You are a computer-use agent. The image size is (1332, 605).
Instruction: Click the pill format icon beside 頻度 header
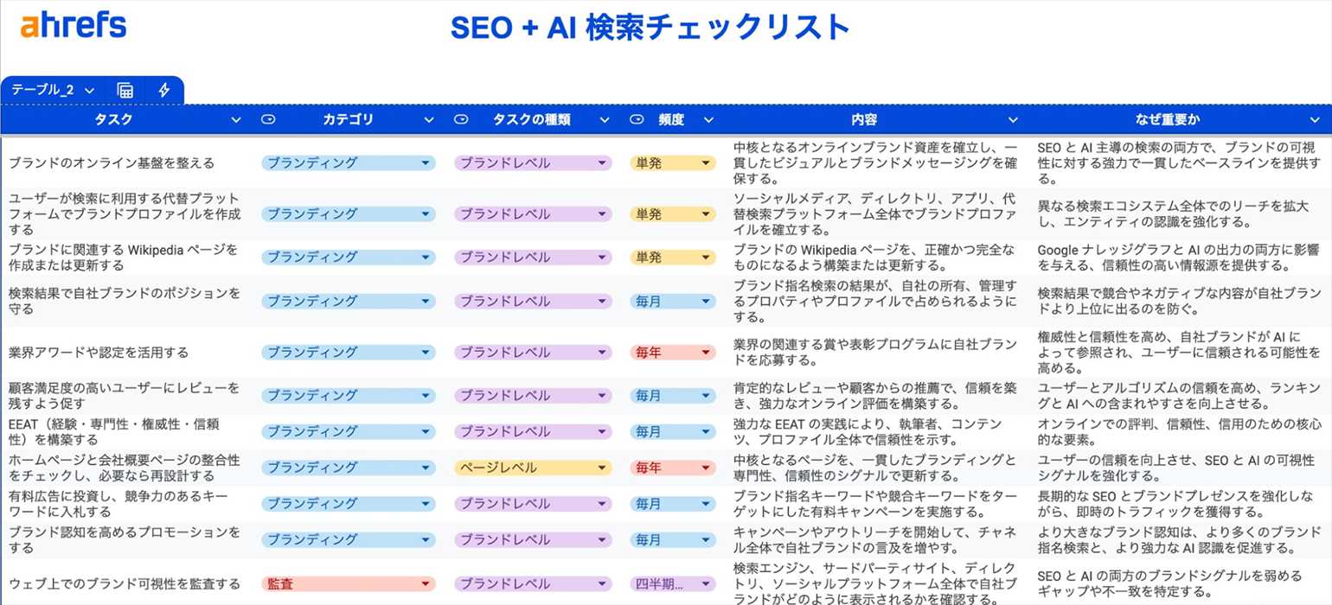(637, 120)
